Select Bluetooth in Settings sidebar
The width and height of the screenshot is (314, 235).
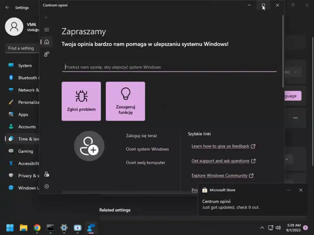point(22,78)
